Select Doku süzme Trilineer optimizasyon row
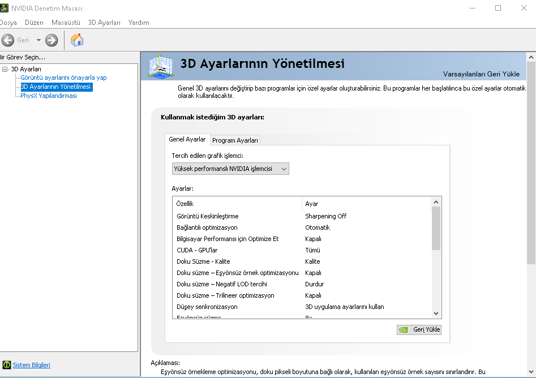 coord(302,295)
